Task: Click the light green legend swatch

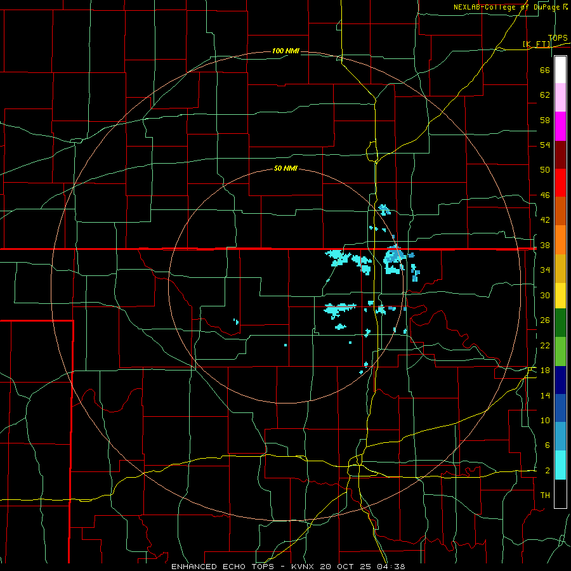Action: tap(560, 351)
